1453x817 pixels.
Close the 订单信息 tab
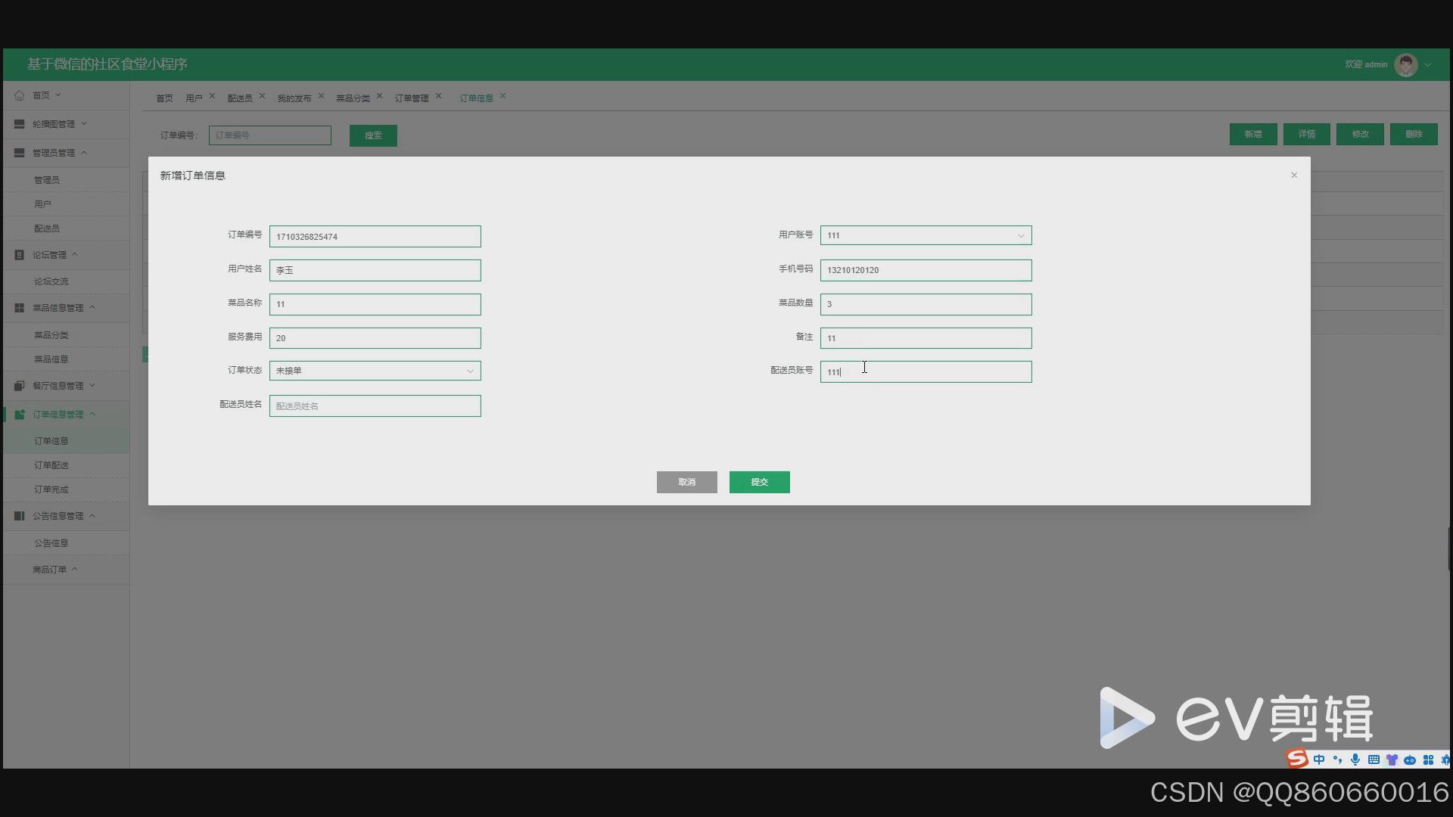(502, 97)
